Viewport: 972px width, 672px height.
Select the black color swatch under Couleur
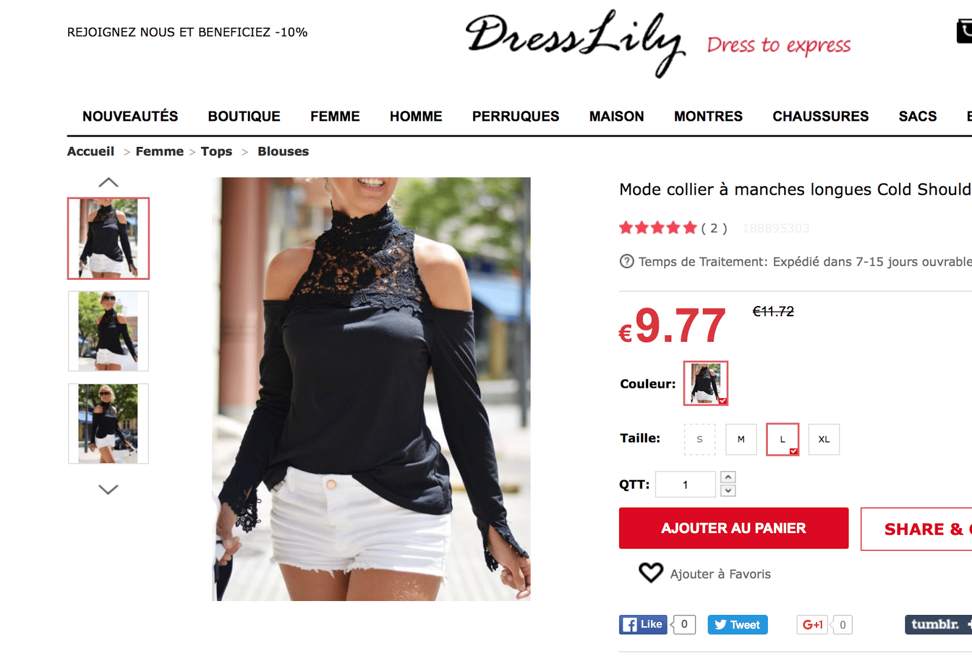(706, 383)
